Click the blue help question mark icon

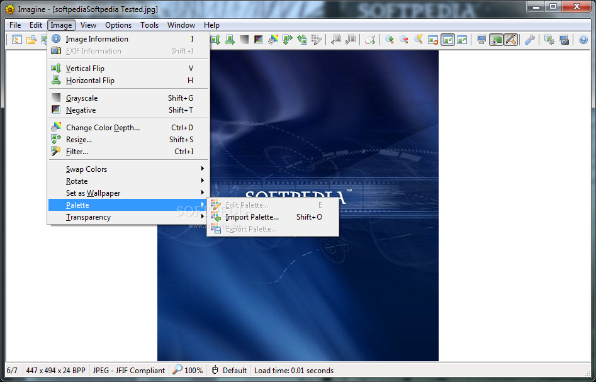[x=583, y=40]
